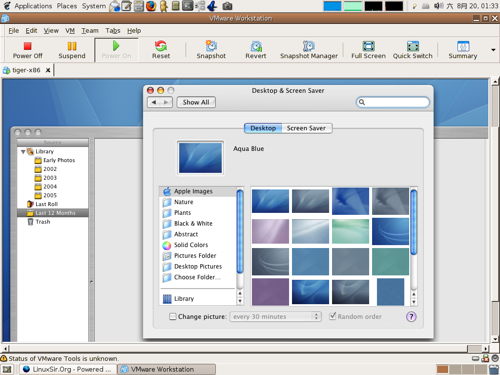This screenshot has height=375, width=500.
Task: Take a Snapshot from the toolbar
Action: [211, 50]
